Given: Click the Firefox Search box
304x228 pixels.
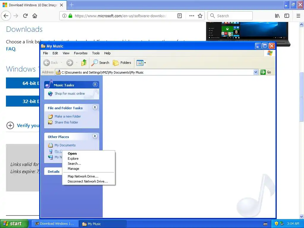Looking at the screenshot, I should pyautogui.click(x=230, y=16).
